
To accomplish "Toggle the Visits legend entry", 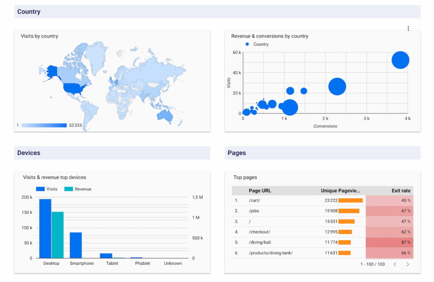I will pos(47,189).
